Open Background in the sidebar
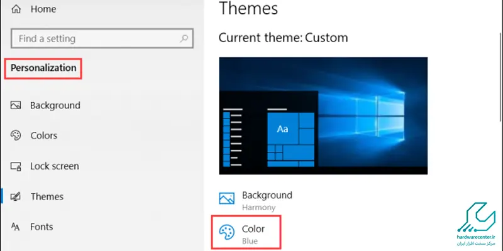Screen dimensions: 503x251 click(55, 105)
